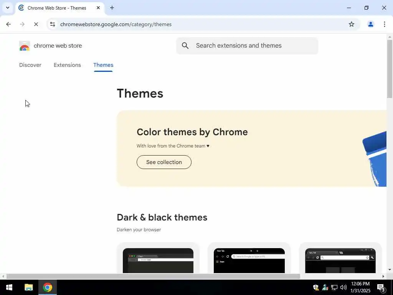Click the Darken your browser subtitle
This screenshot has height=295, width=393.
[139, 230]
